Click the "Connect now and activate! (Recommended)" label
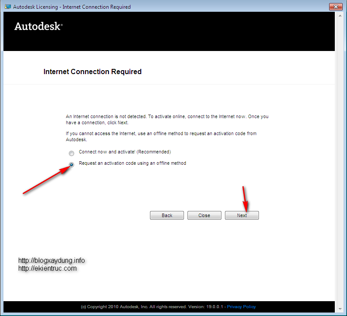Screen dimensions: 347x316 (x=125, y=152)
